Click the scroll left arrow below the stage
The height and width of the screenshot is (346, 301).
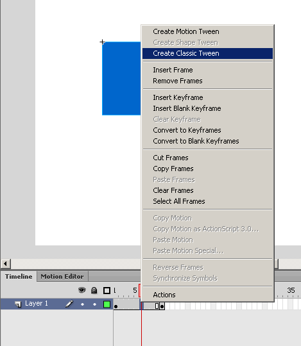click(5, 263)
